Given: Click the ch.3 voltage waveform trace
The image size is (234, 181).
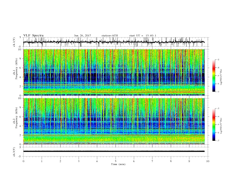Looking at the screenshot, I should (x=114, y=151).
